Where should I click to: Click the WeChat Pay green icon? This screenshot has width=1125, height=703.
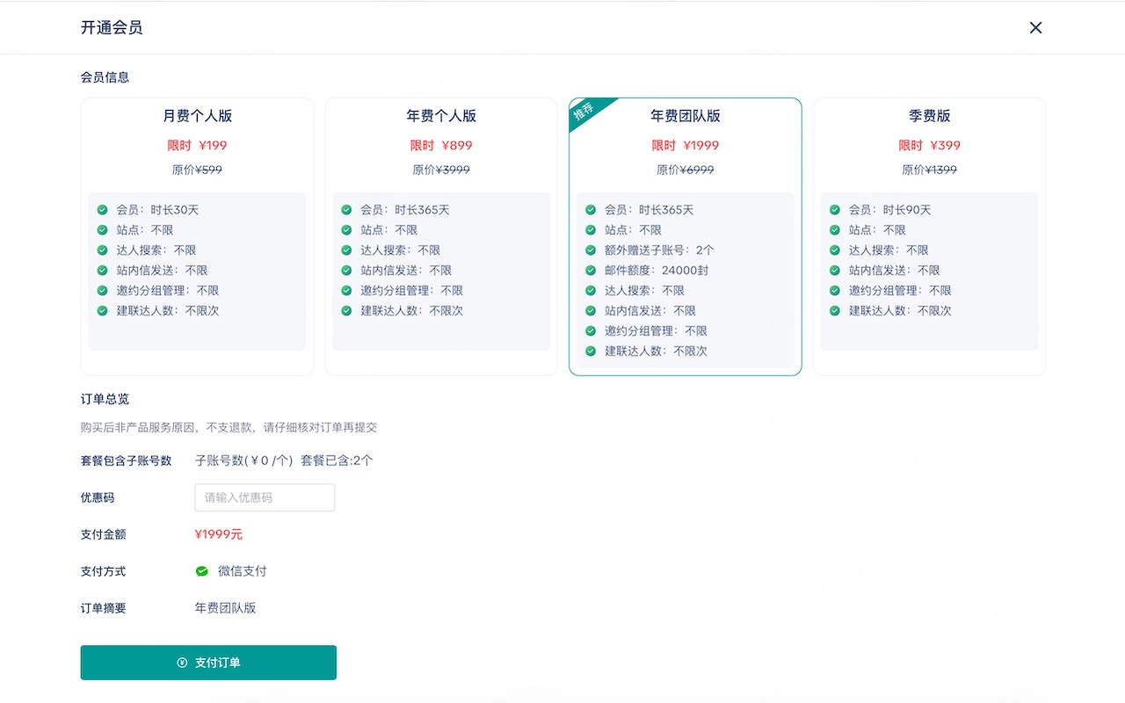coord(201,570)
